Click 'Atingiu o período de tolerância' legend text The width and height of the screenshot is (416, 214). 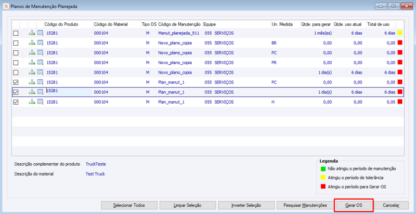pos(356,178)
